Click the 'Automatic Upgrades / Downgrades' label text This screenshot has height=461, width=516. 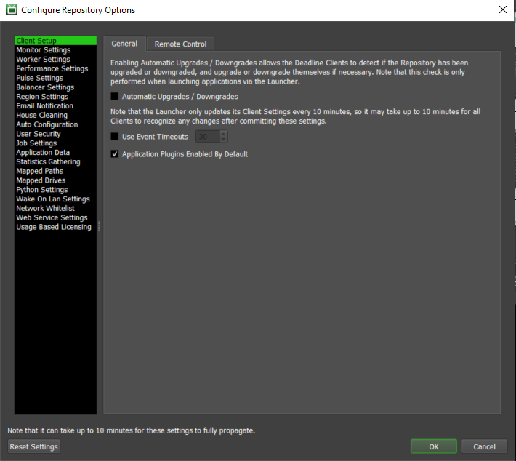[180, 97]
